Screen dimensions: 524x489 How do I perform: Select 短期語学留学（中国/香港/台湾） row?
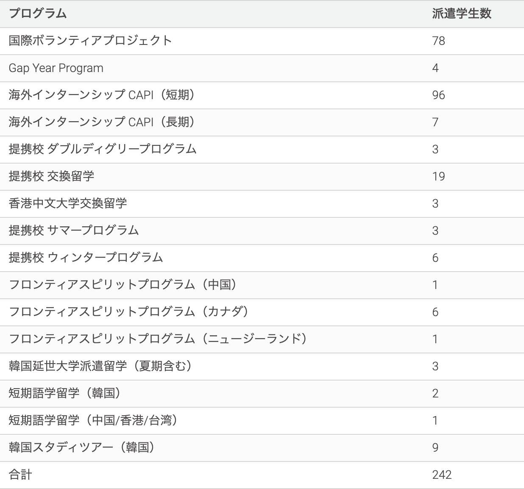coord(94,420)
